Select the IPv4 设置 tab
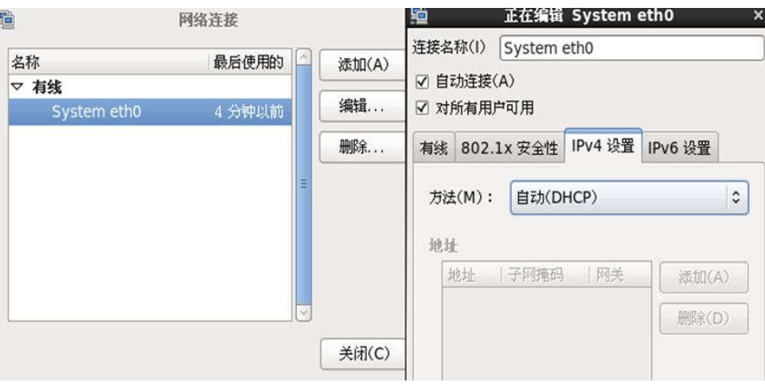 [x=603, y=146]
